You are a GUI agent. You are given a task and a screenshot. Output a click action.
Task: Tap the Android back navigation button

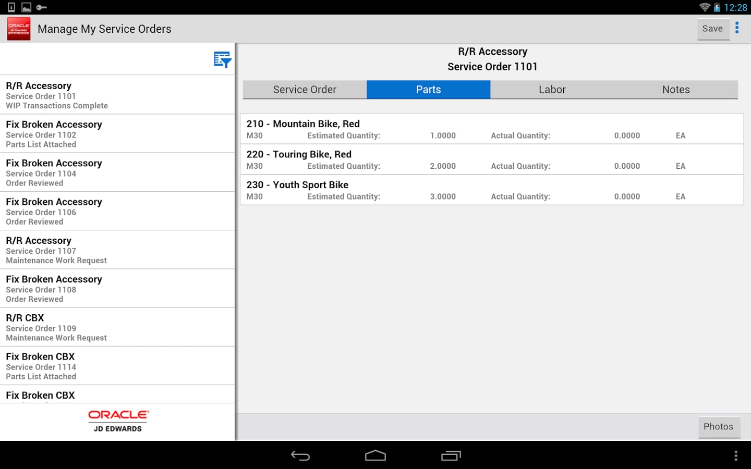[x=300, y=456]
